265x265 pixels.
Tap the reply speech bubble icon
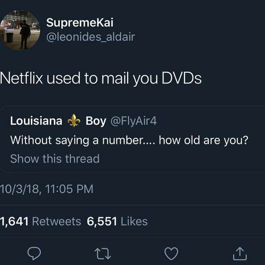(34, 253)
